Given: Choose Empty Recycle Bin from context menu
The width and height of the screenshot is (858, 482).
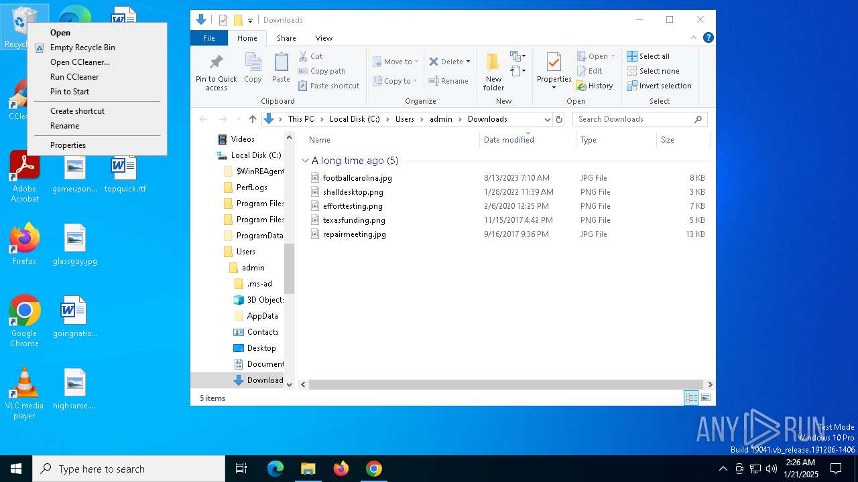Looking at the screenshot, I should coord(97,48).
